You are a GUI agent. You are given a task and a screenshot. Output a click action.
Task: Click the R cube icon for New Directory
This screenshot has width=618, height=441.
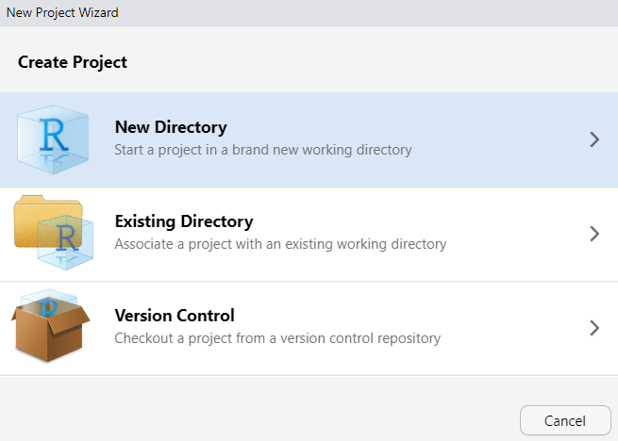tap(52, 139)
